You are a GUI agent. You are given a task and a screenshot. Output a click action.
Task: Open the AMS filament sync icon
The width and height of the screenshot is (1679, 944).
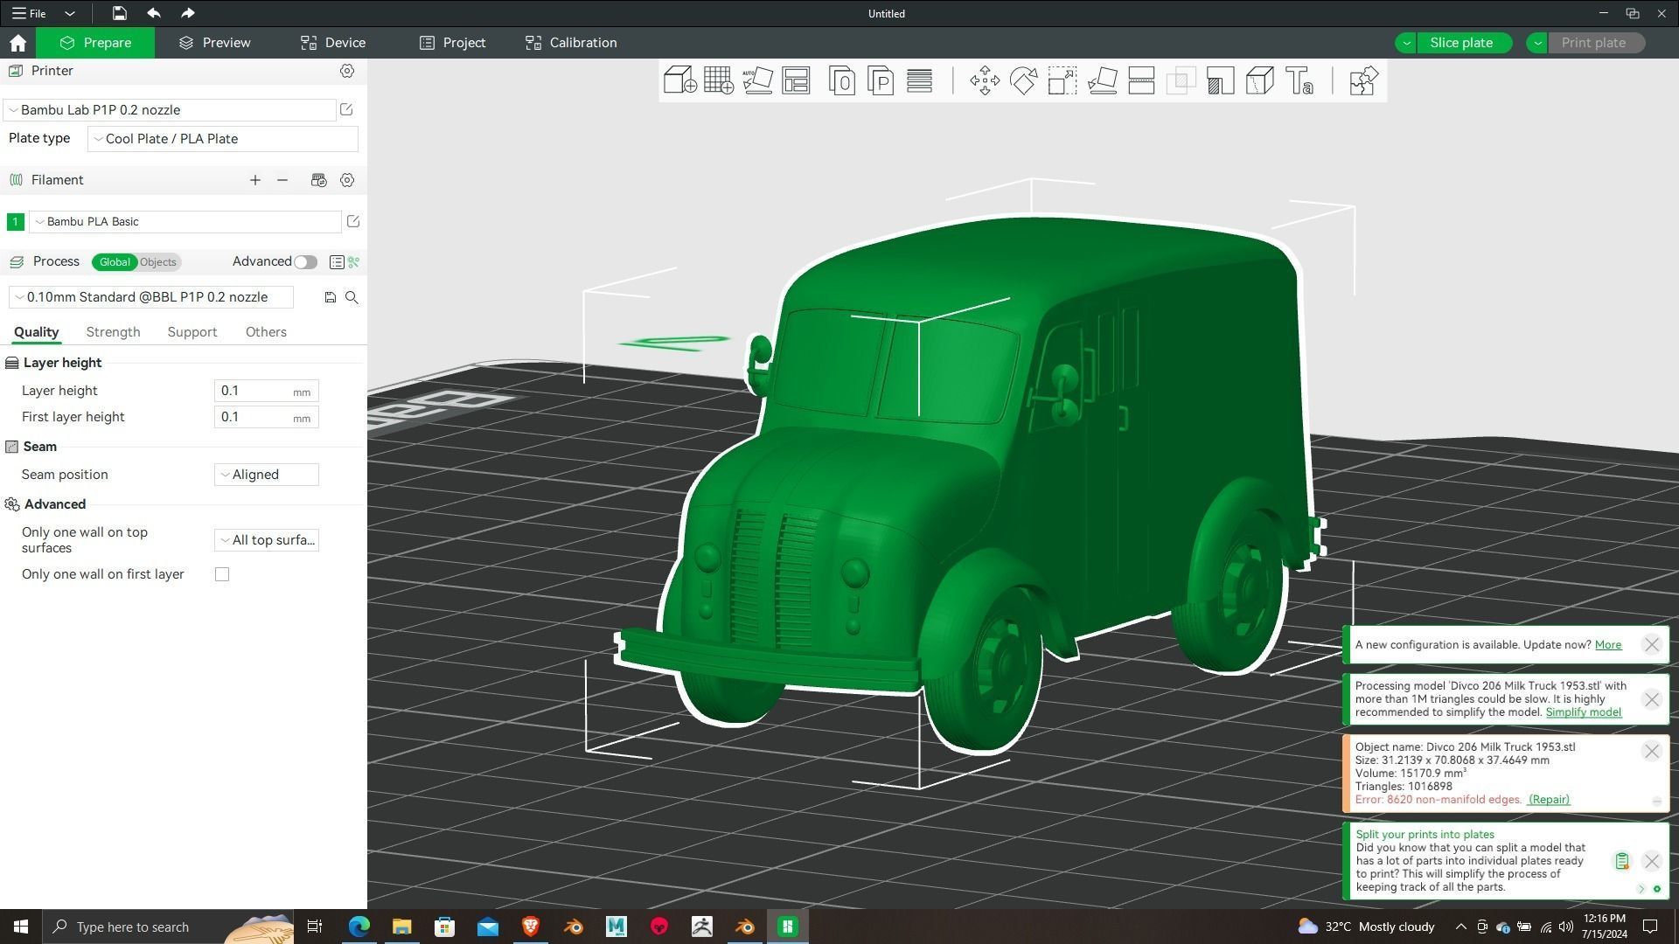(318, 180)
